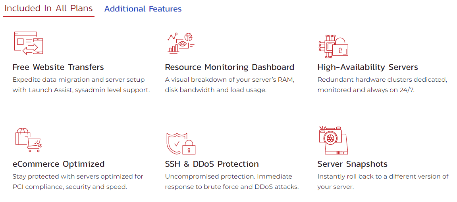Viewport: 457px width, 202px height.
Task: Click the Resource Monitoring Dashboard heading
Action: point(229,67)
